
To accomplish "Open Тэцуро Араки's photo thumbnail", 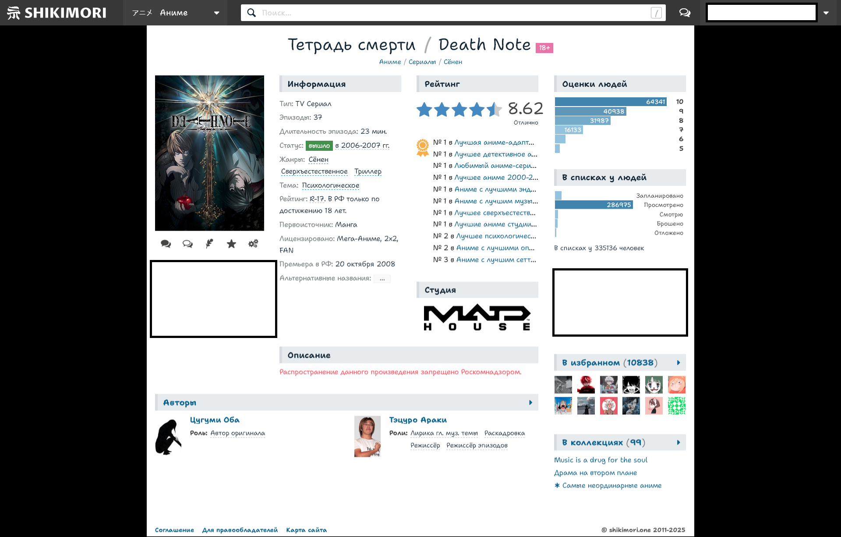I will 367,437.
